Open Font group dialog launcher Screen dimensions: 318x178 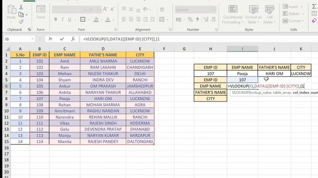pos(115,30)
